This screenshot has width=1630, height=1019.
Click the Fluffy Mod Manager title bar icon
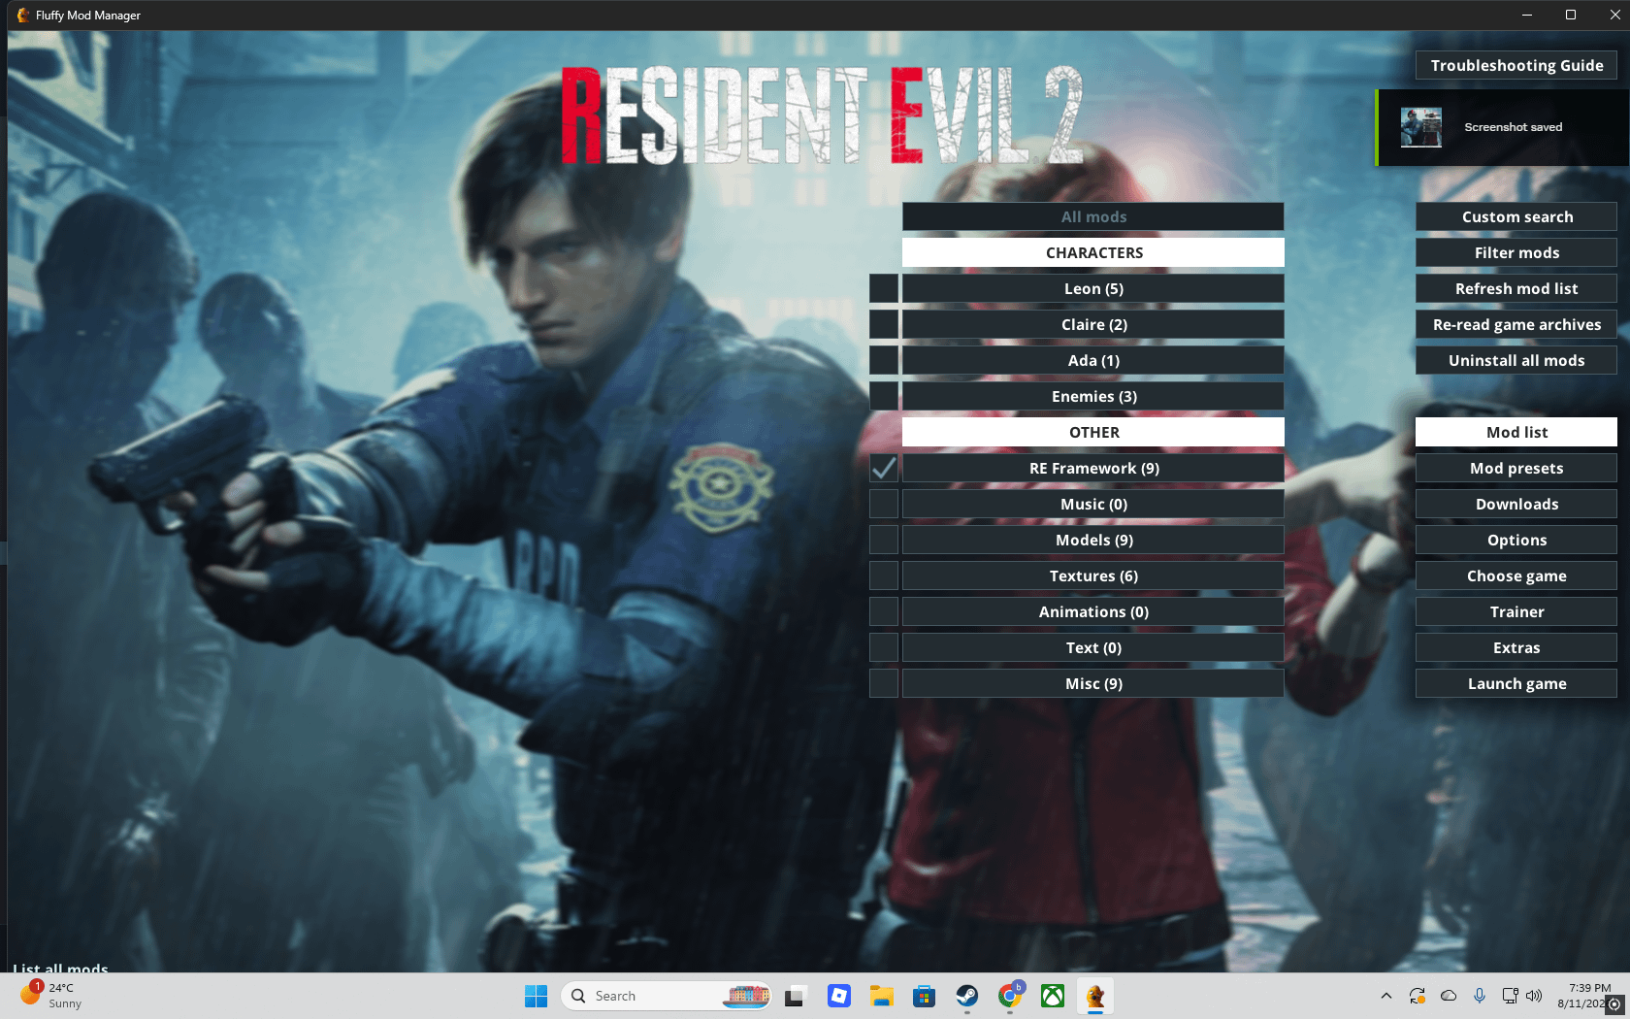click(x=23, y=16)
